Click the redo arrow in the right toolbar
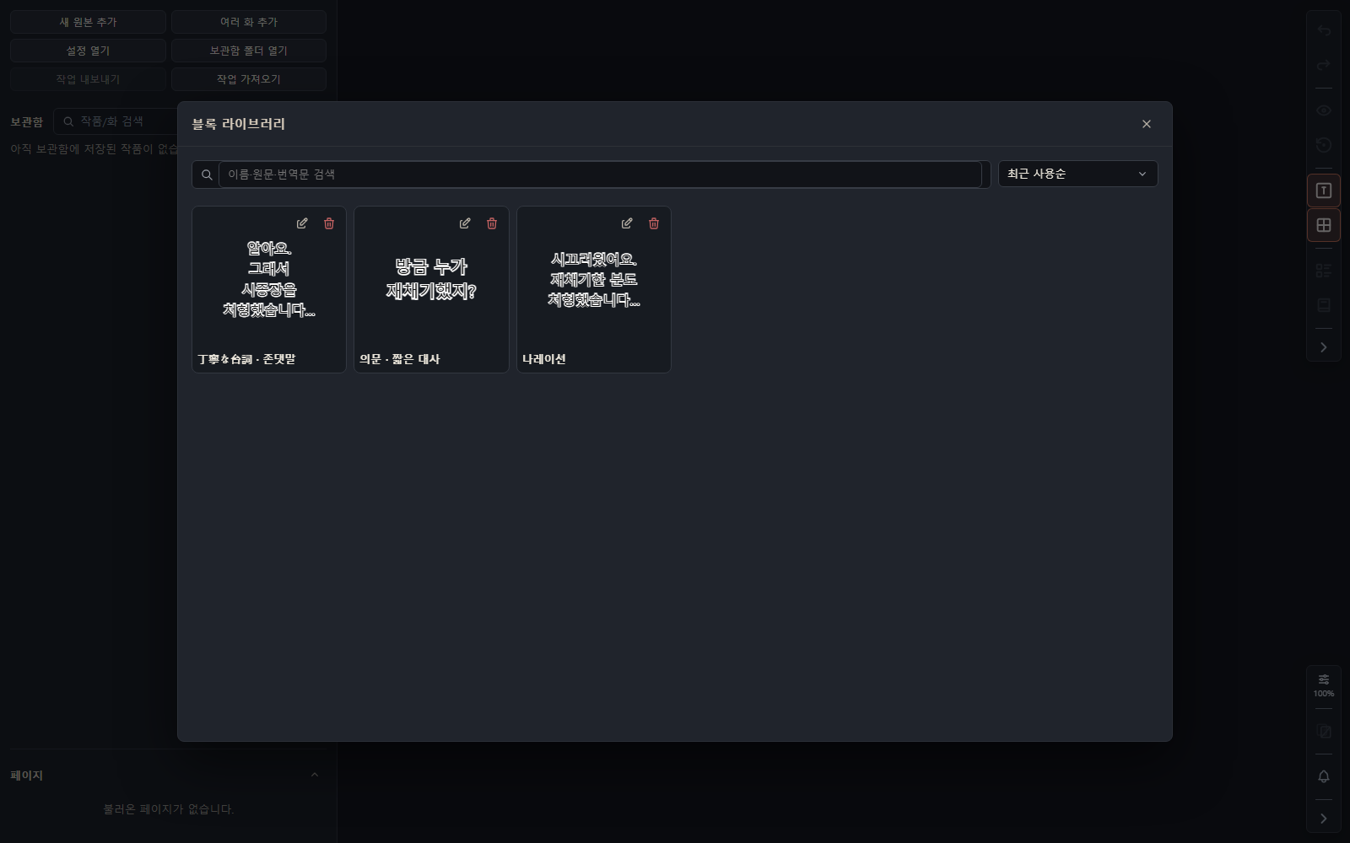Screen dimensions: 1350x843 point(1324,65)
